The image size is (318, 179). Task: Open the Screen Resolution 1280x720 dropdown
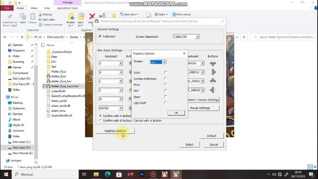197,37
